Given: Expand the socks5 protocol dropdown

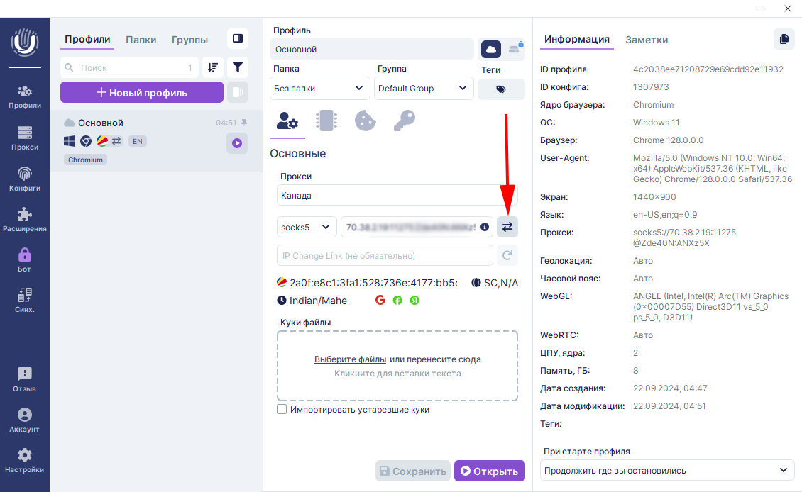Looking at the screenshot, I should click(x=307, y=227).
